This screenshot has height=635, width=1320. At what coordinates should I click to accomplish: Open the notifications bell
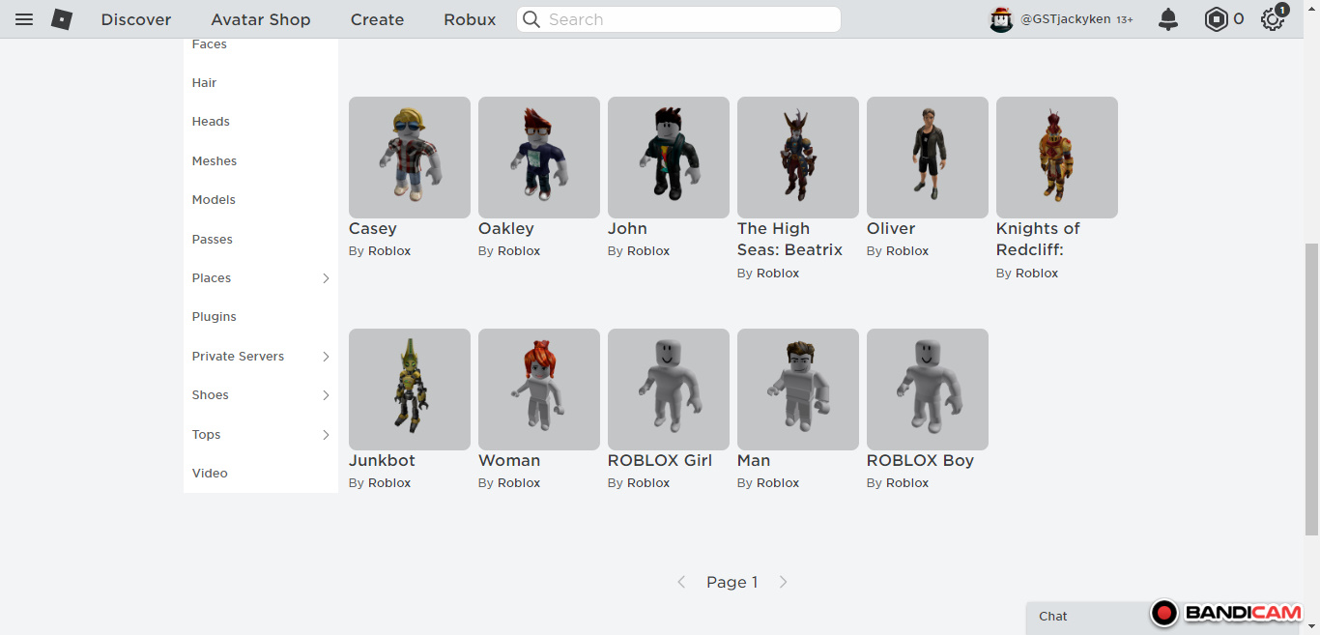1168,19
